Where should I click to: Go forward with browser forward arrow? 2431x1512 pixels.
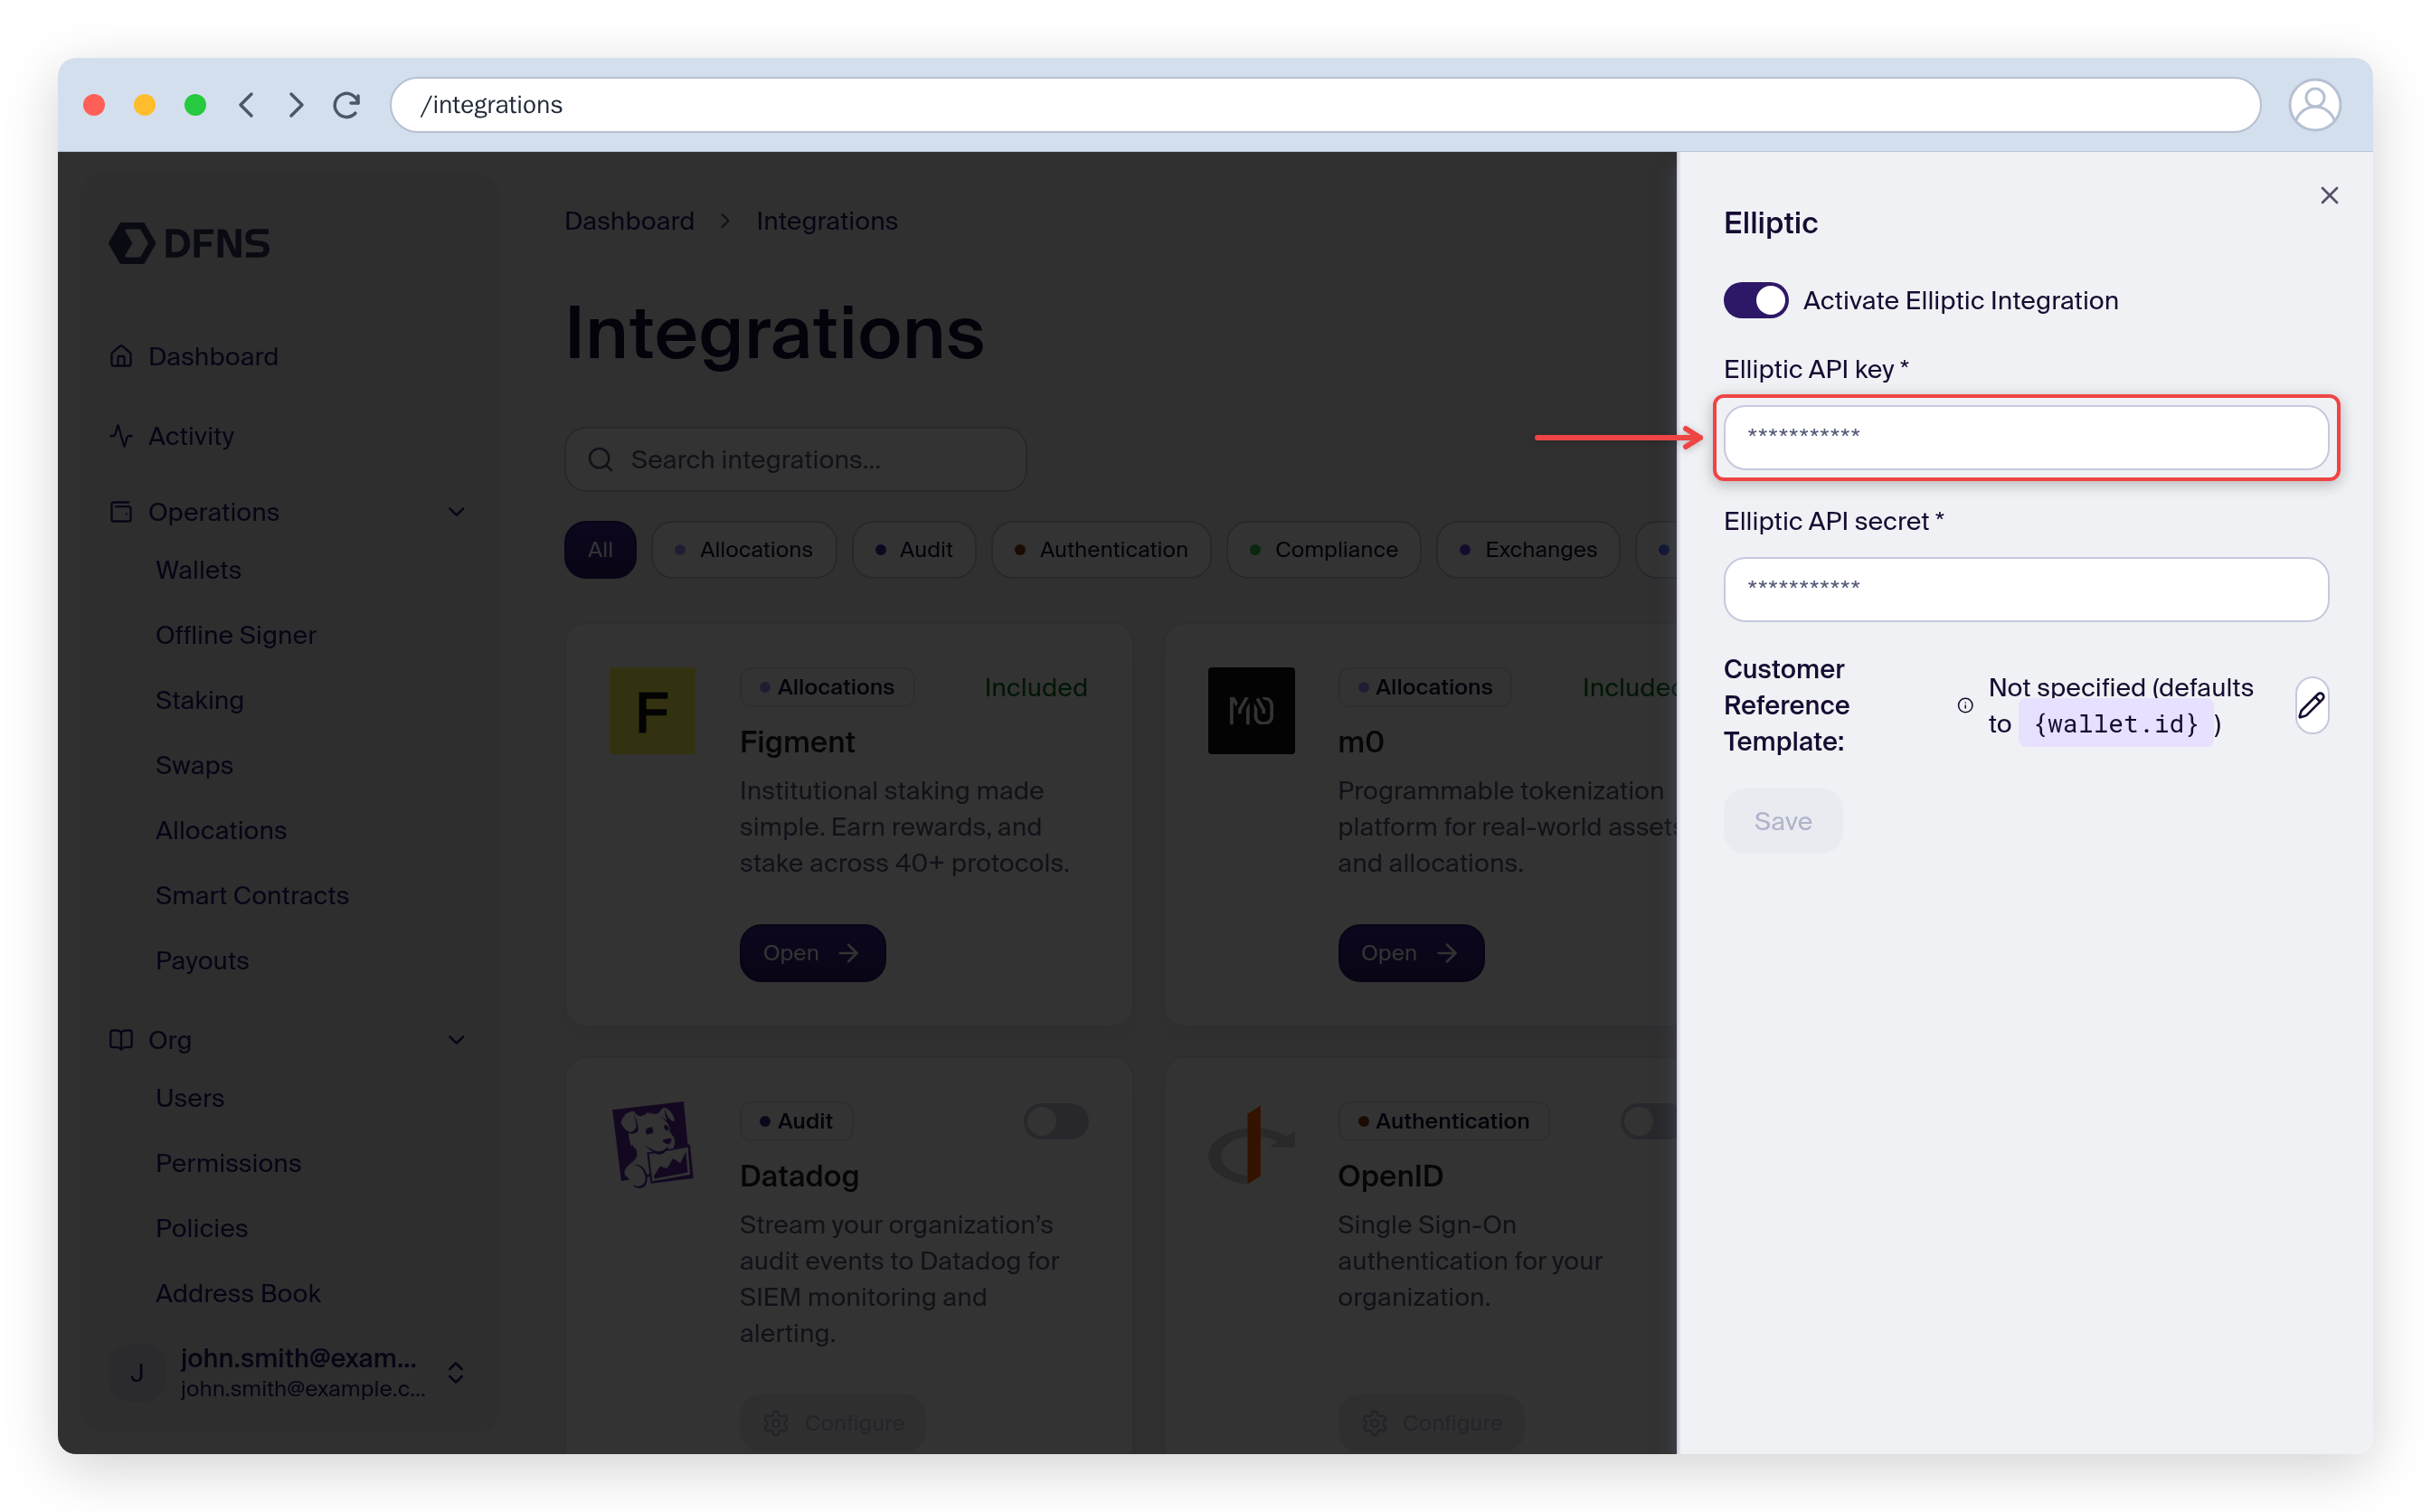[x=296, y=105]
